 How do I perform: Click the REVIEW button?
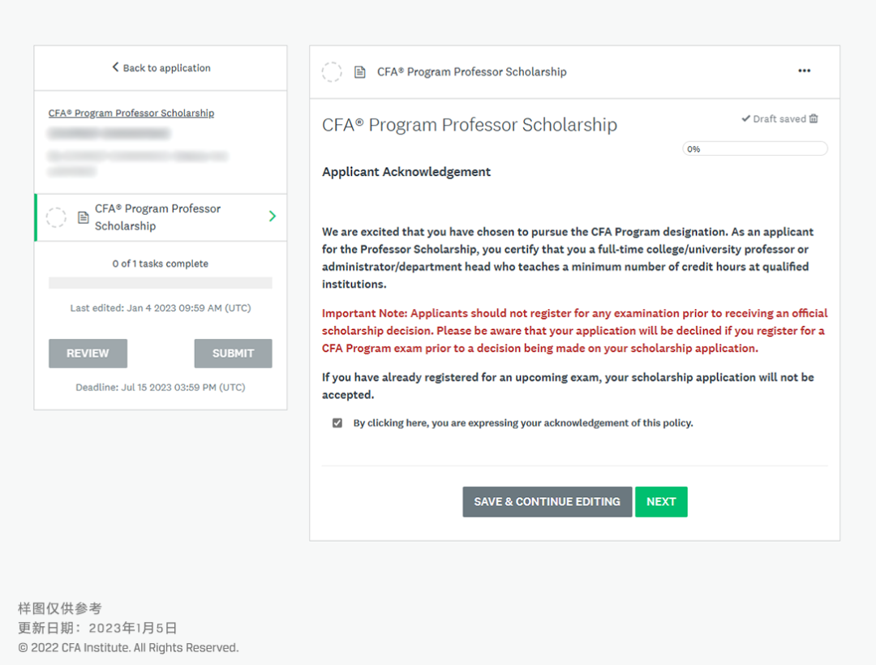coord(88,354)
